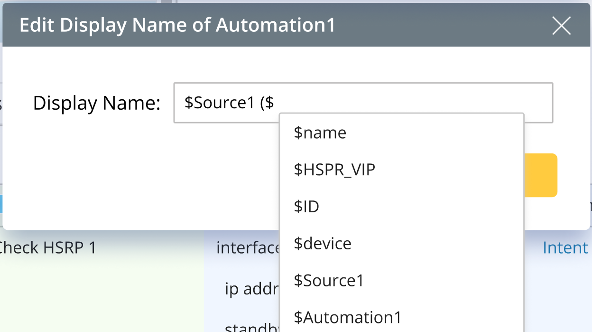Select the $Automation1 suggestion entry
Image resolution: width=592 pixels, height=332 pixels.
tap(348, 317)
